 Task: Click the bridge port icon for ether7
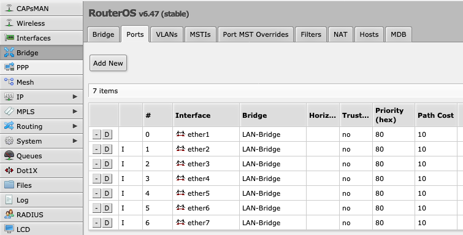coord(180,222)
